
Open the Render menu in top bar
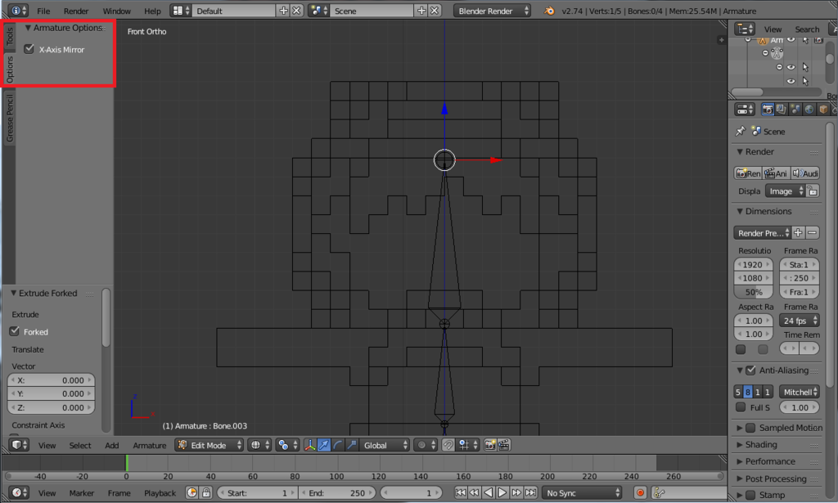76,11
